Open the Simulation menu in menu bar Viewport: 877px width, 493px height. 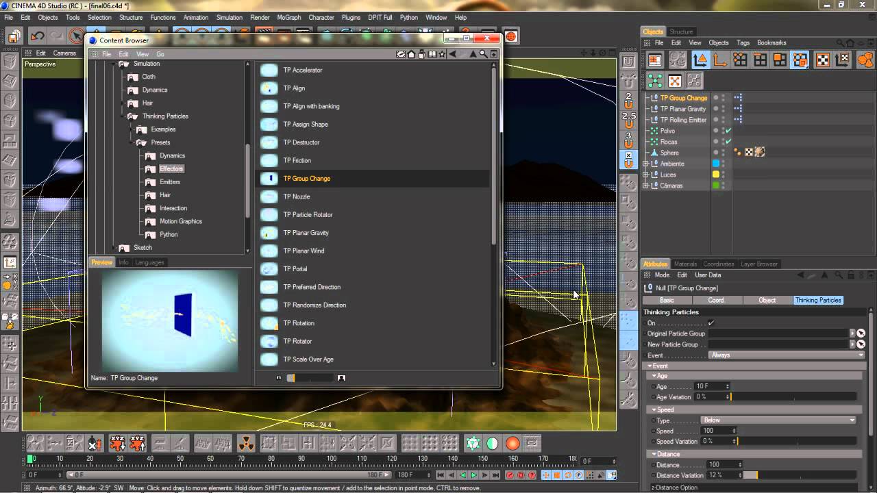pos(229,18)
